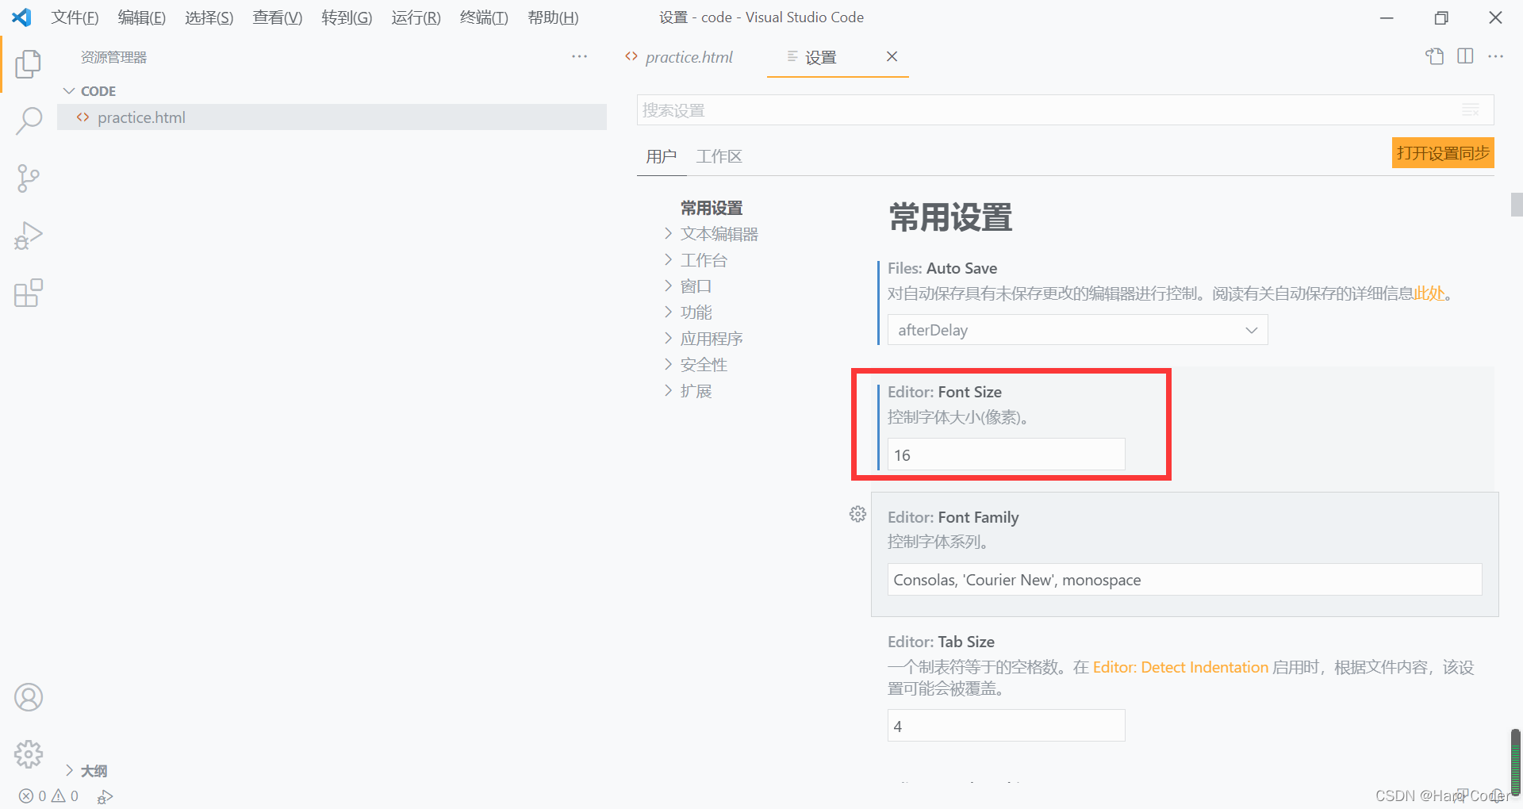Open the 帮助(H) menu
The width and height of the screenshot is (1523, 809).
[553, 17]
